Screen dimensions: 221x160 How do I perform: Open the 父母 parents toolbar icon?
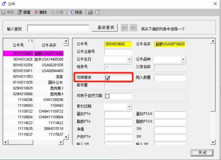coord(57,12)
